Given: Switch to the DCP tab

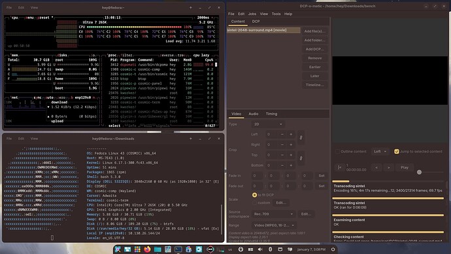Looking at the screenshot, I should [x=256, y=22].
